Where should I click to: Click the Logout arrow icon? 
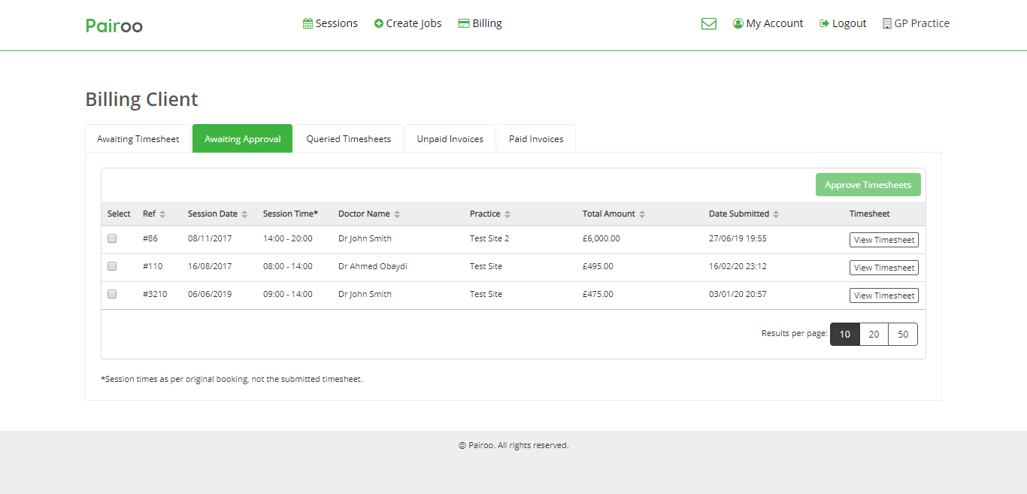[824, 24]
